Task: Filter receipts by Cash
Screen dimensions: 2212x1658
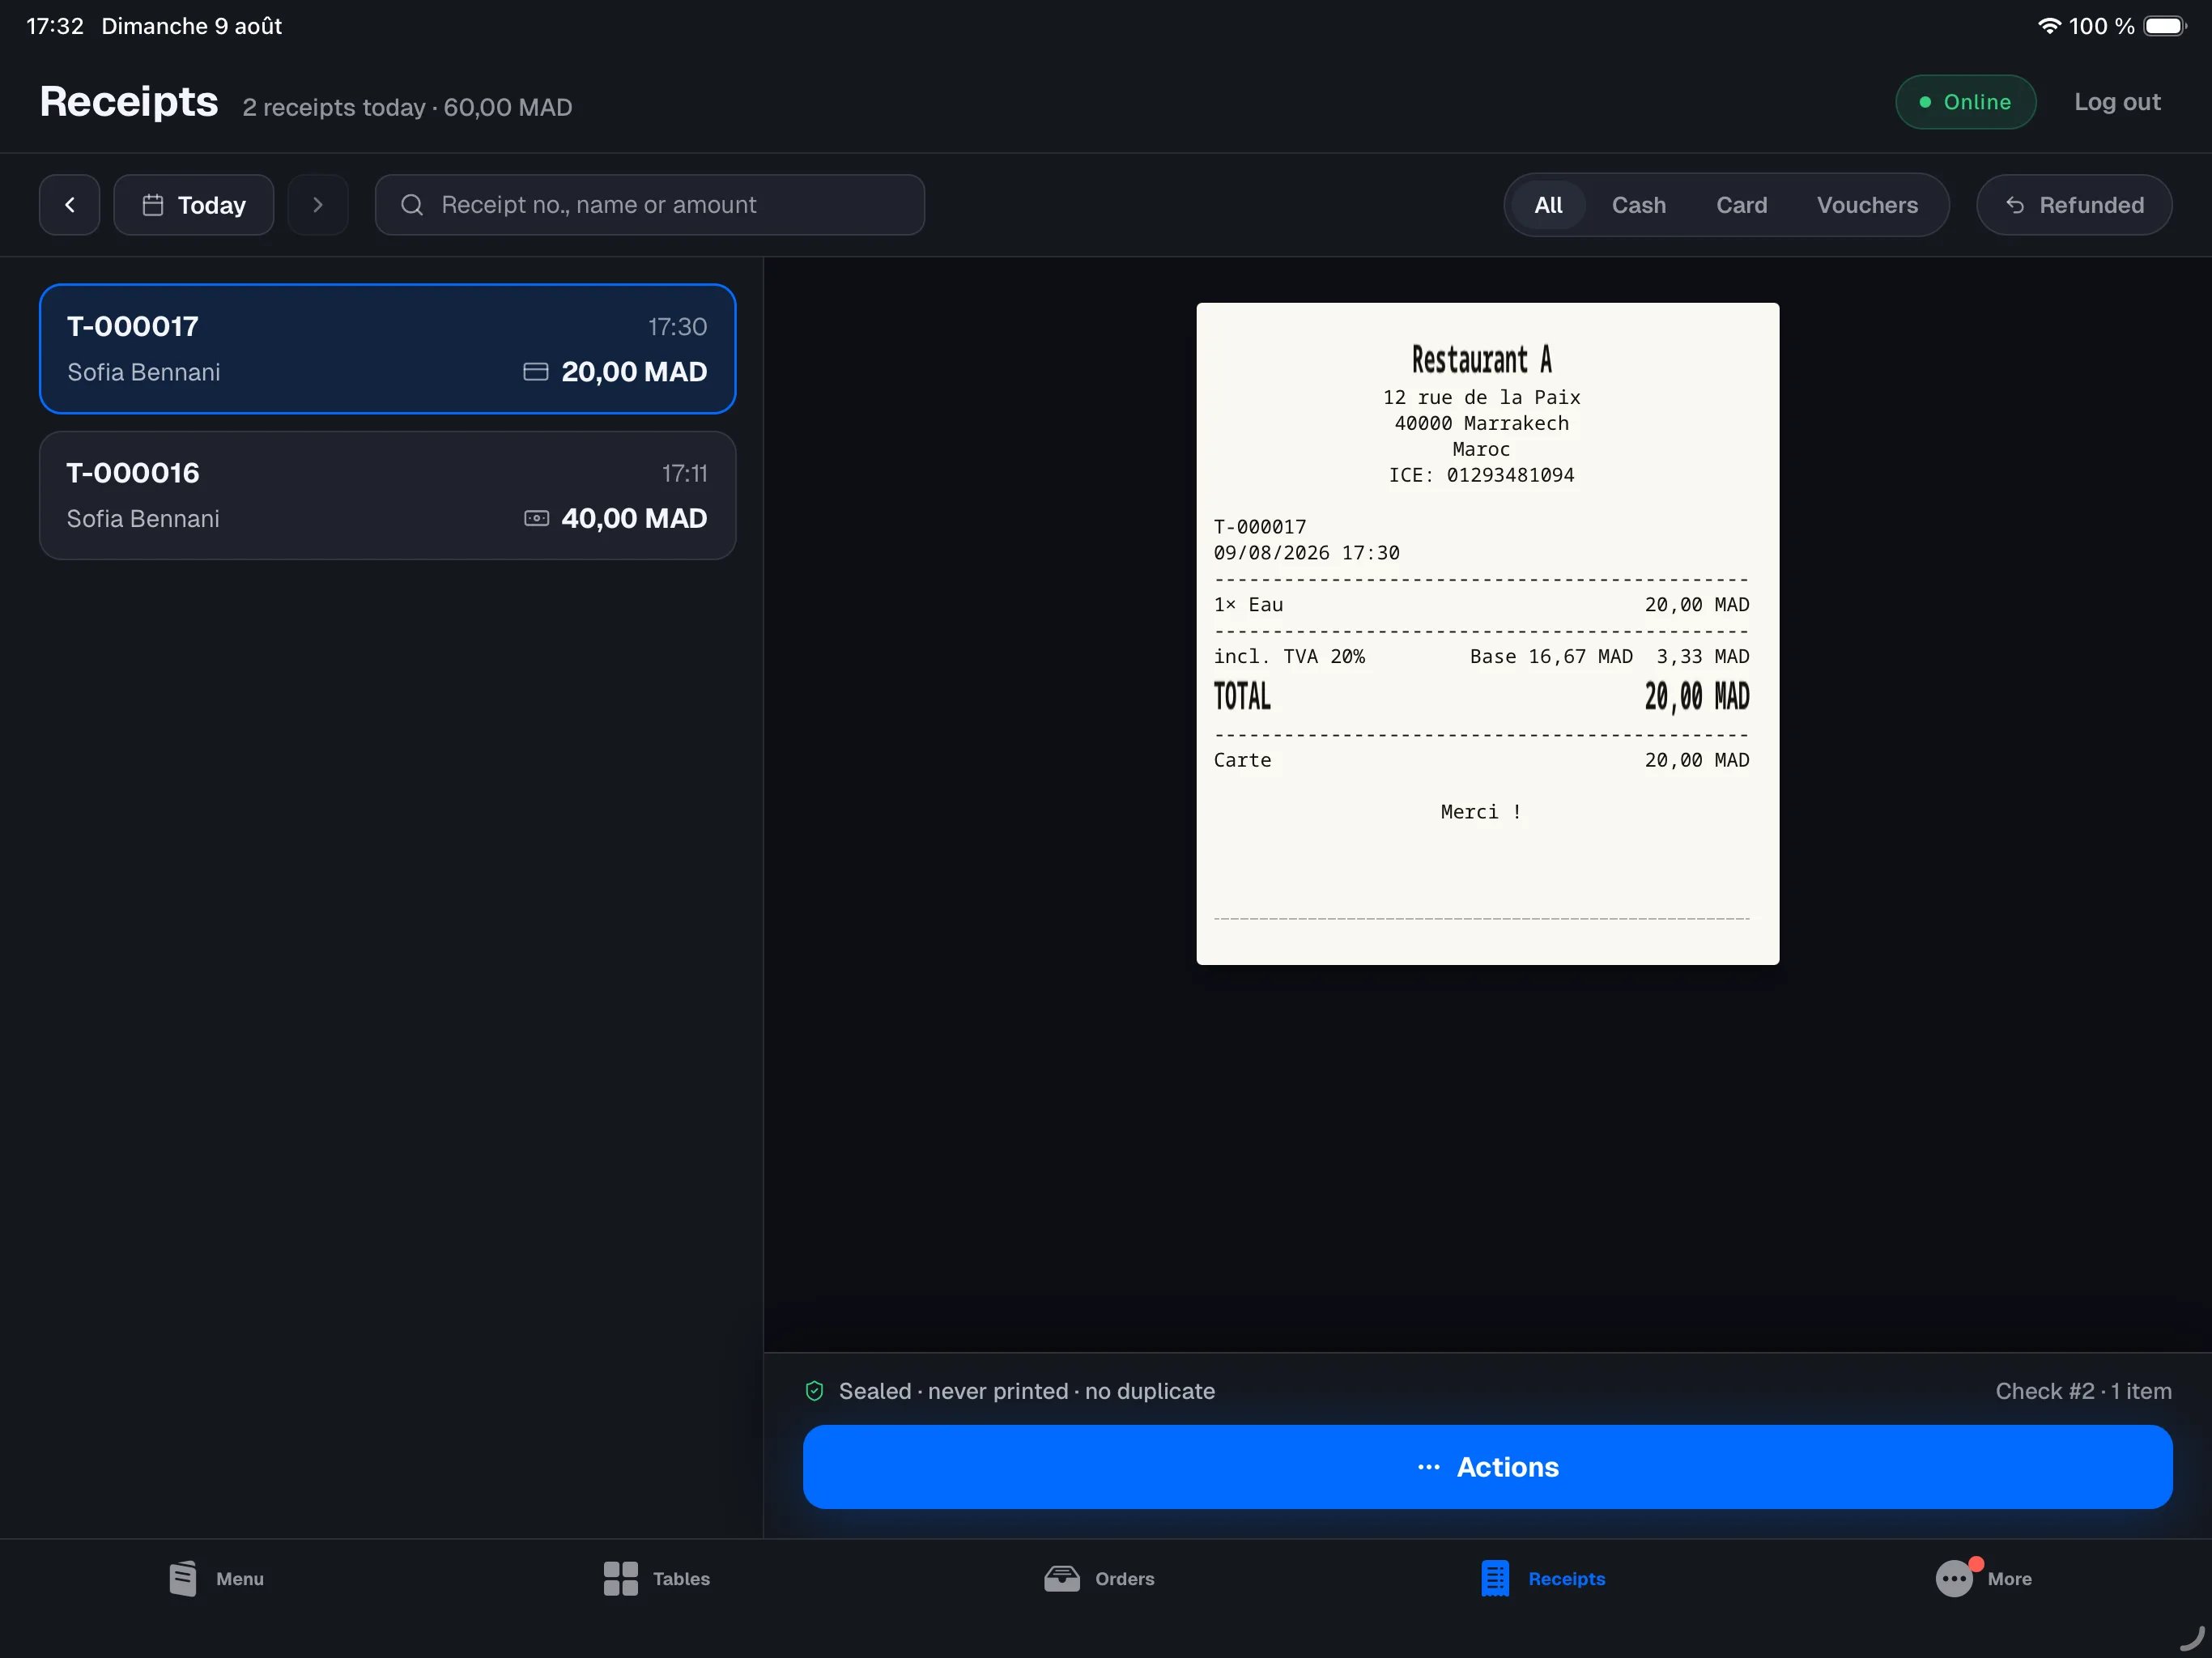Action: tap(1638, 205)
